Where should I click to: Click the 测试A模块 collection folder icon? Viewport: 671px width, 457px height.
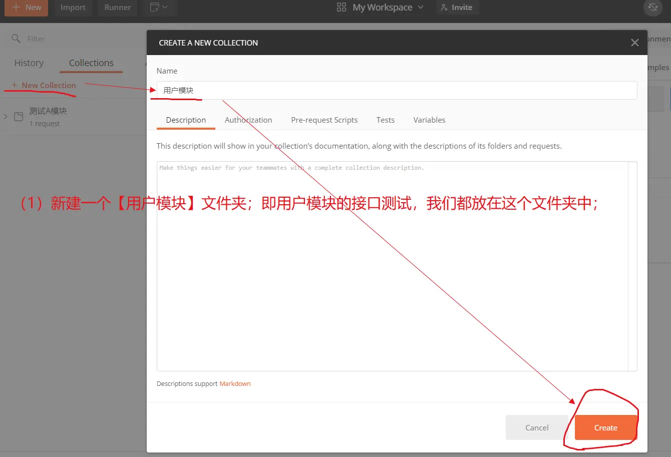coord(19,117)
